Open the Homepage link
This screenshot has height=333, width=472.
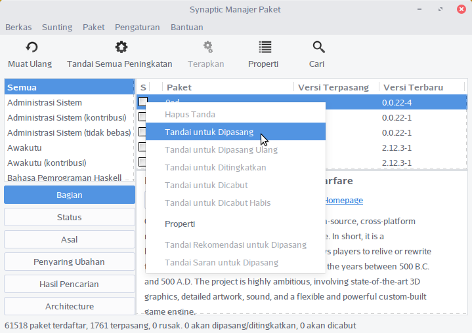pyautogui.click(x=343, y=200)
